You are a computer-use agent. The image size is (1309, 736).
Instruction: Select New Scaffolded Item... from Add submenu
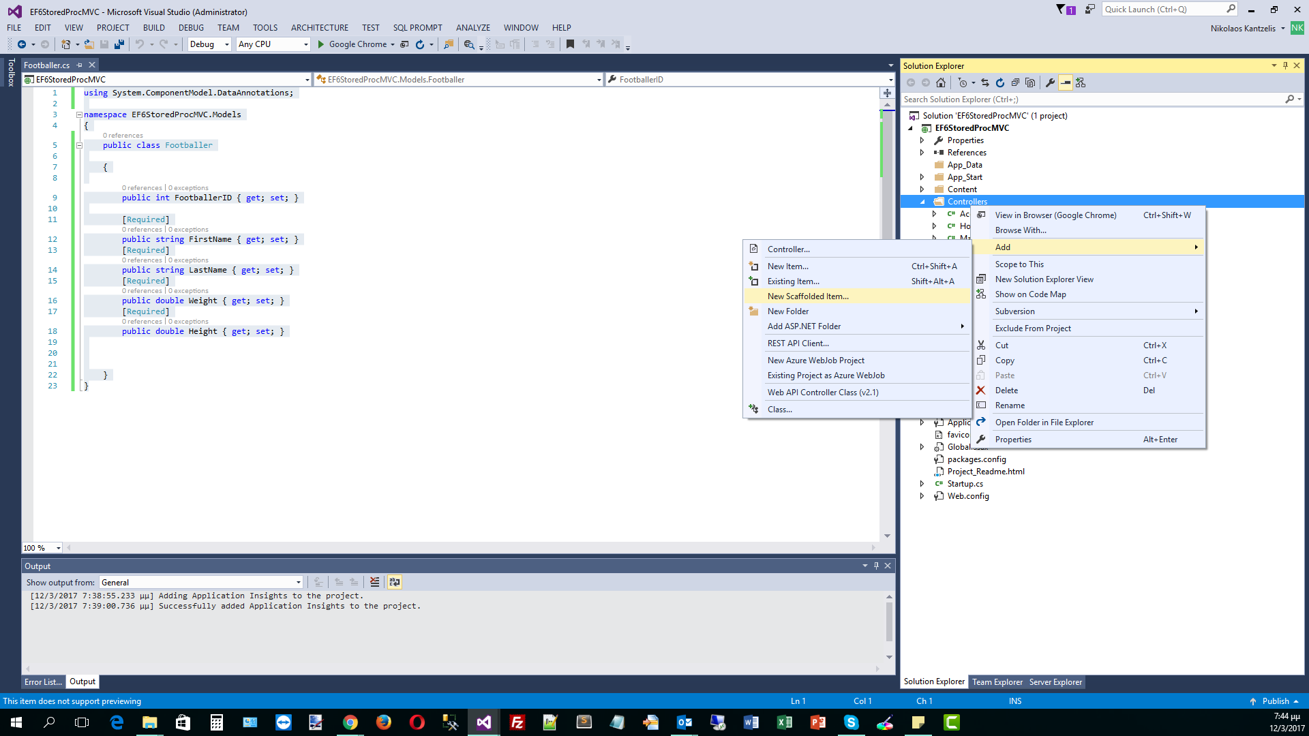point(857,296)
